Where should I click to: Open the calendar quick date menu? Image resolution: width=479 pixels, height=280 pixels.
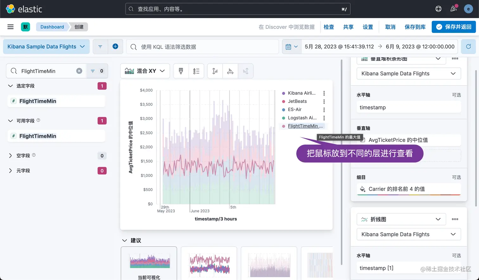click(292, 47)
